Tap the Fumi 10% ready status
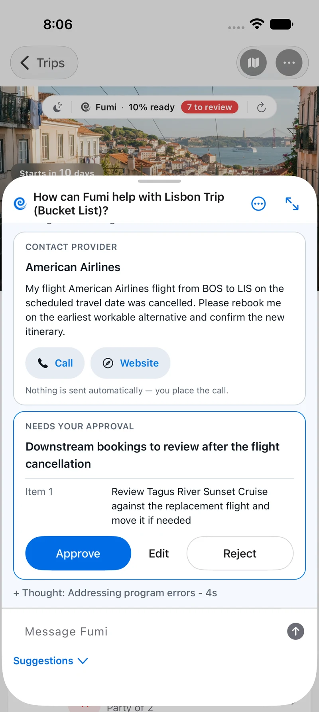The width and height of the screenshot is (319, 712). click(128, 107)
